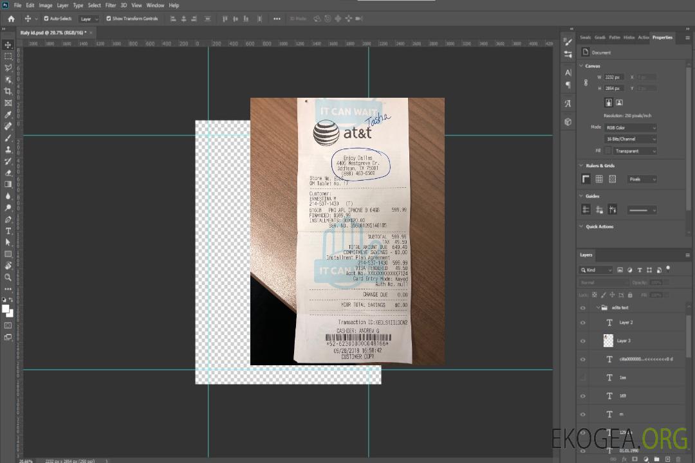
Task: Select the Eraser tool
Action: click(x=8, y=173)
